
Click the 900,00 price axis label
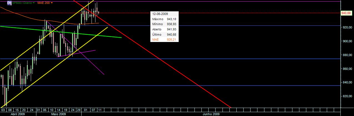347,41
